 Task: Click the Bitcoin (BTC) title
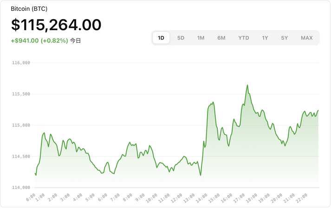[29, 9]
